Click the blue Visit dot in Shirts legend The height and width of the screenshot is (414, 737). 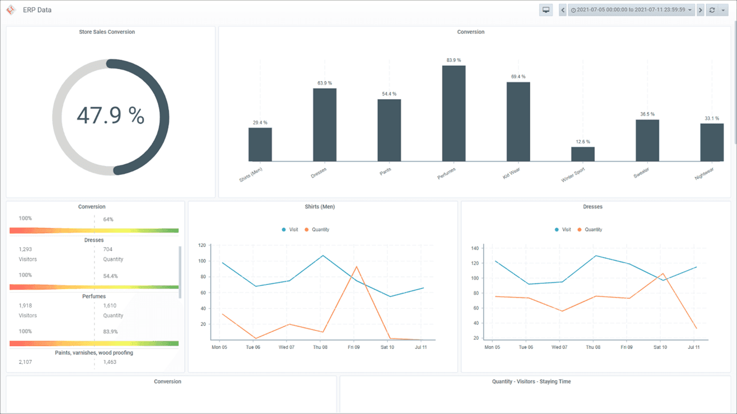[x=284, y=229]
